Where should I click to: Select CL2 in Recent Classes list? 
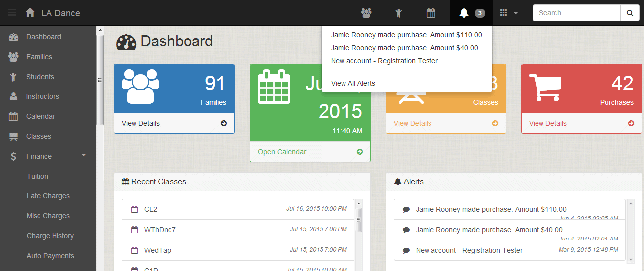pos(151,209)
